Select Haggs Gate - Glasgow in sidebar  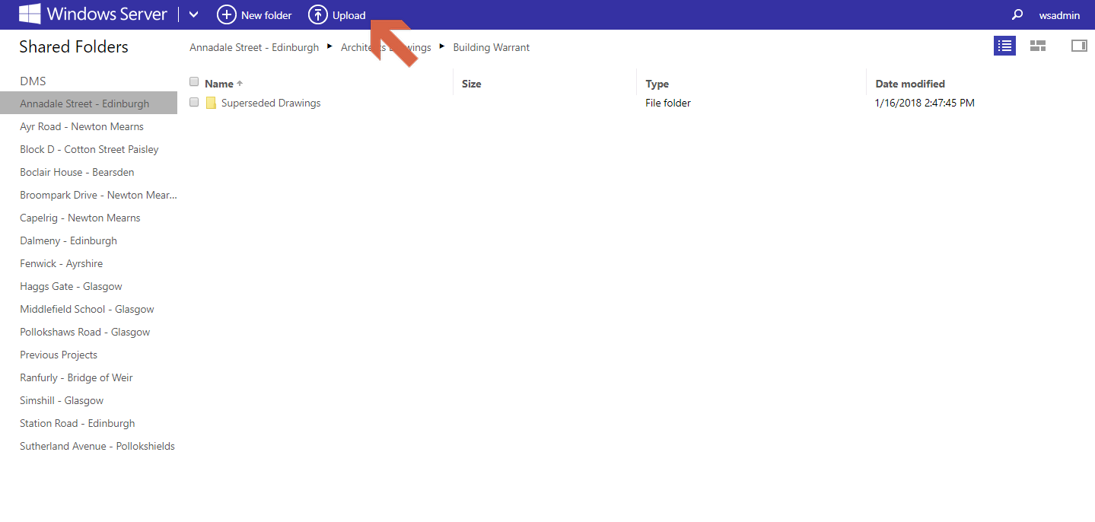pos(71,286)
